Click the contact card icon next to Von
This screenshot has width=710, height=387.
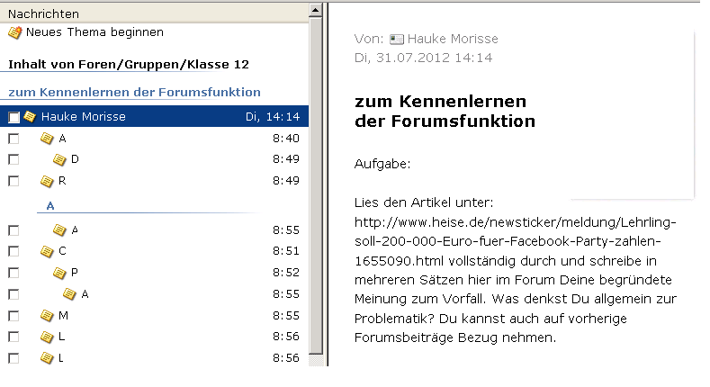[x=397, y=40]
